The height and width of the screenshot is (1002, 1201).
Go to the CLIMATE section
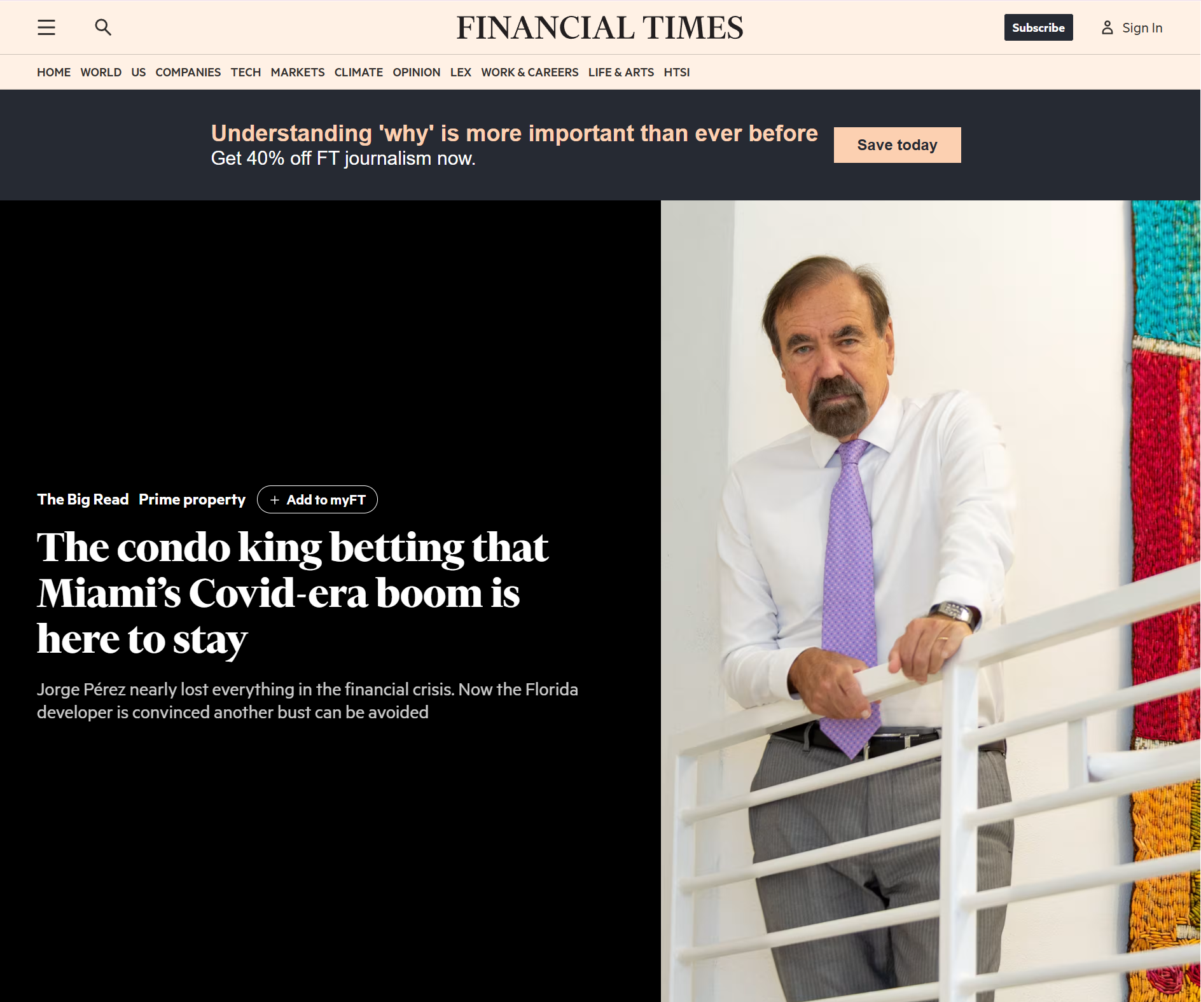(358, 73)
